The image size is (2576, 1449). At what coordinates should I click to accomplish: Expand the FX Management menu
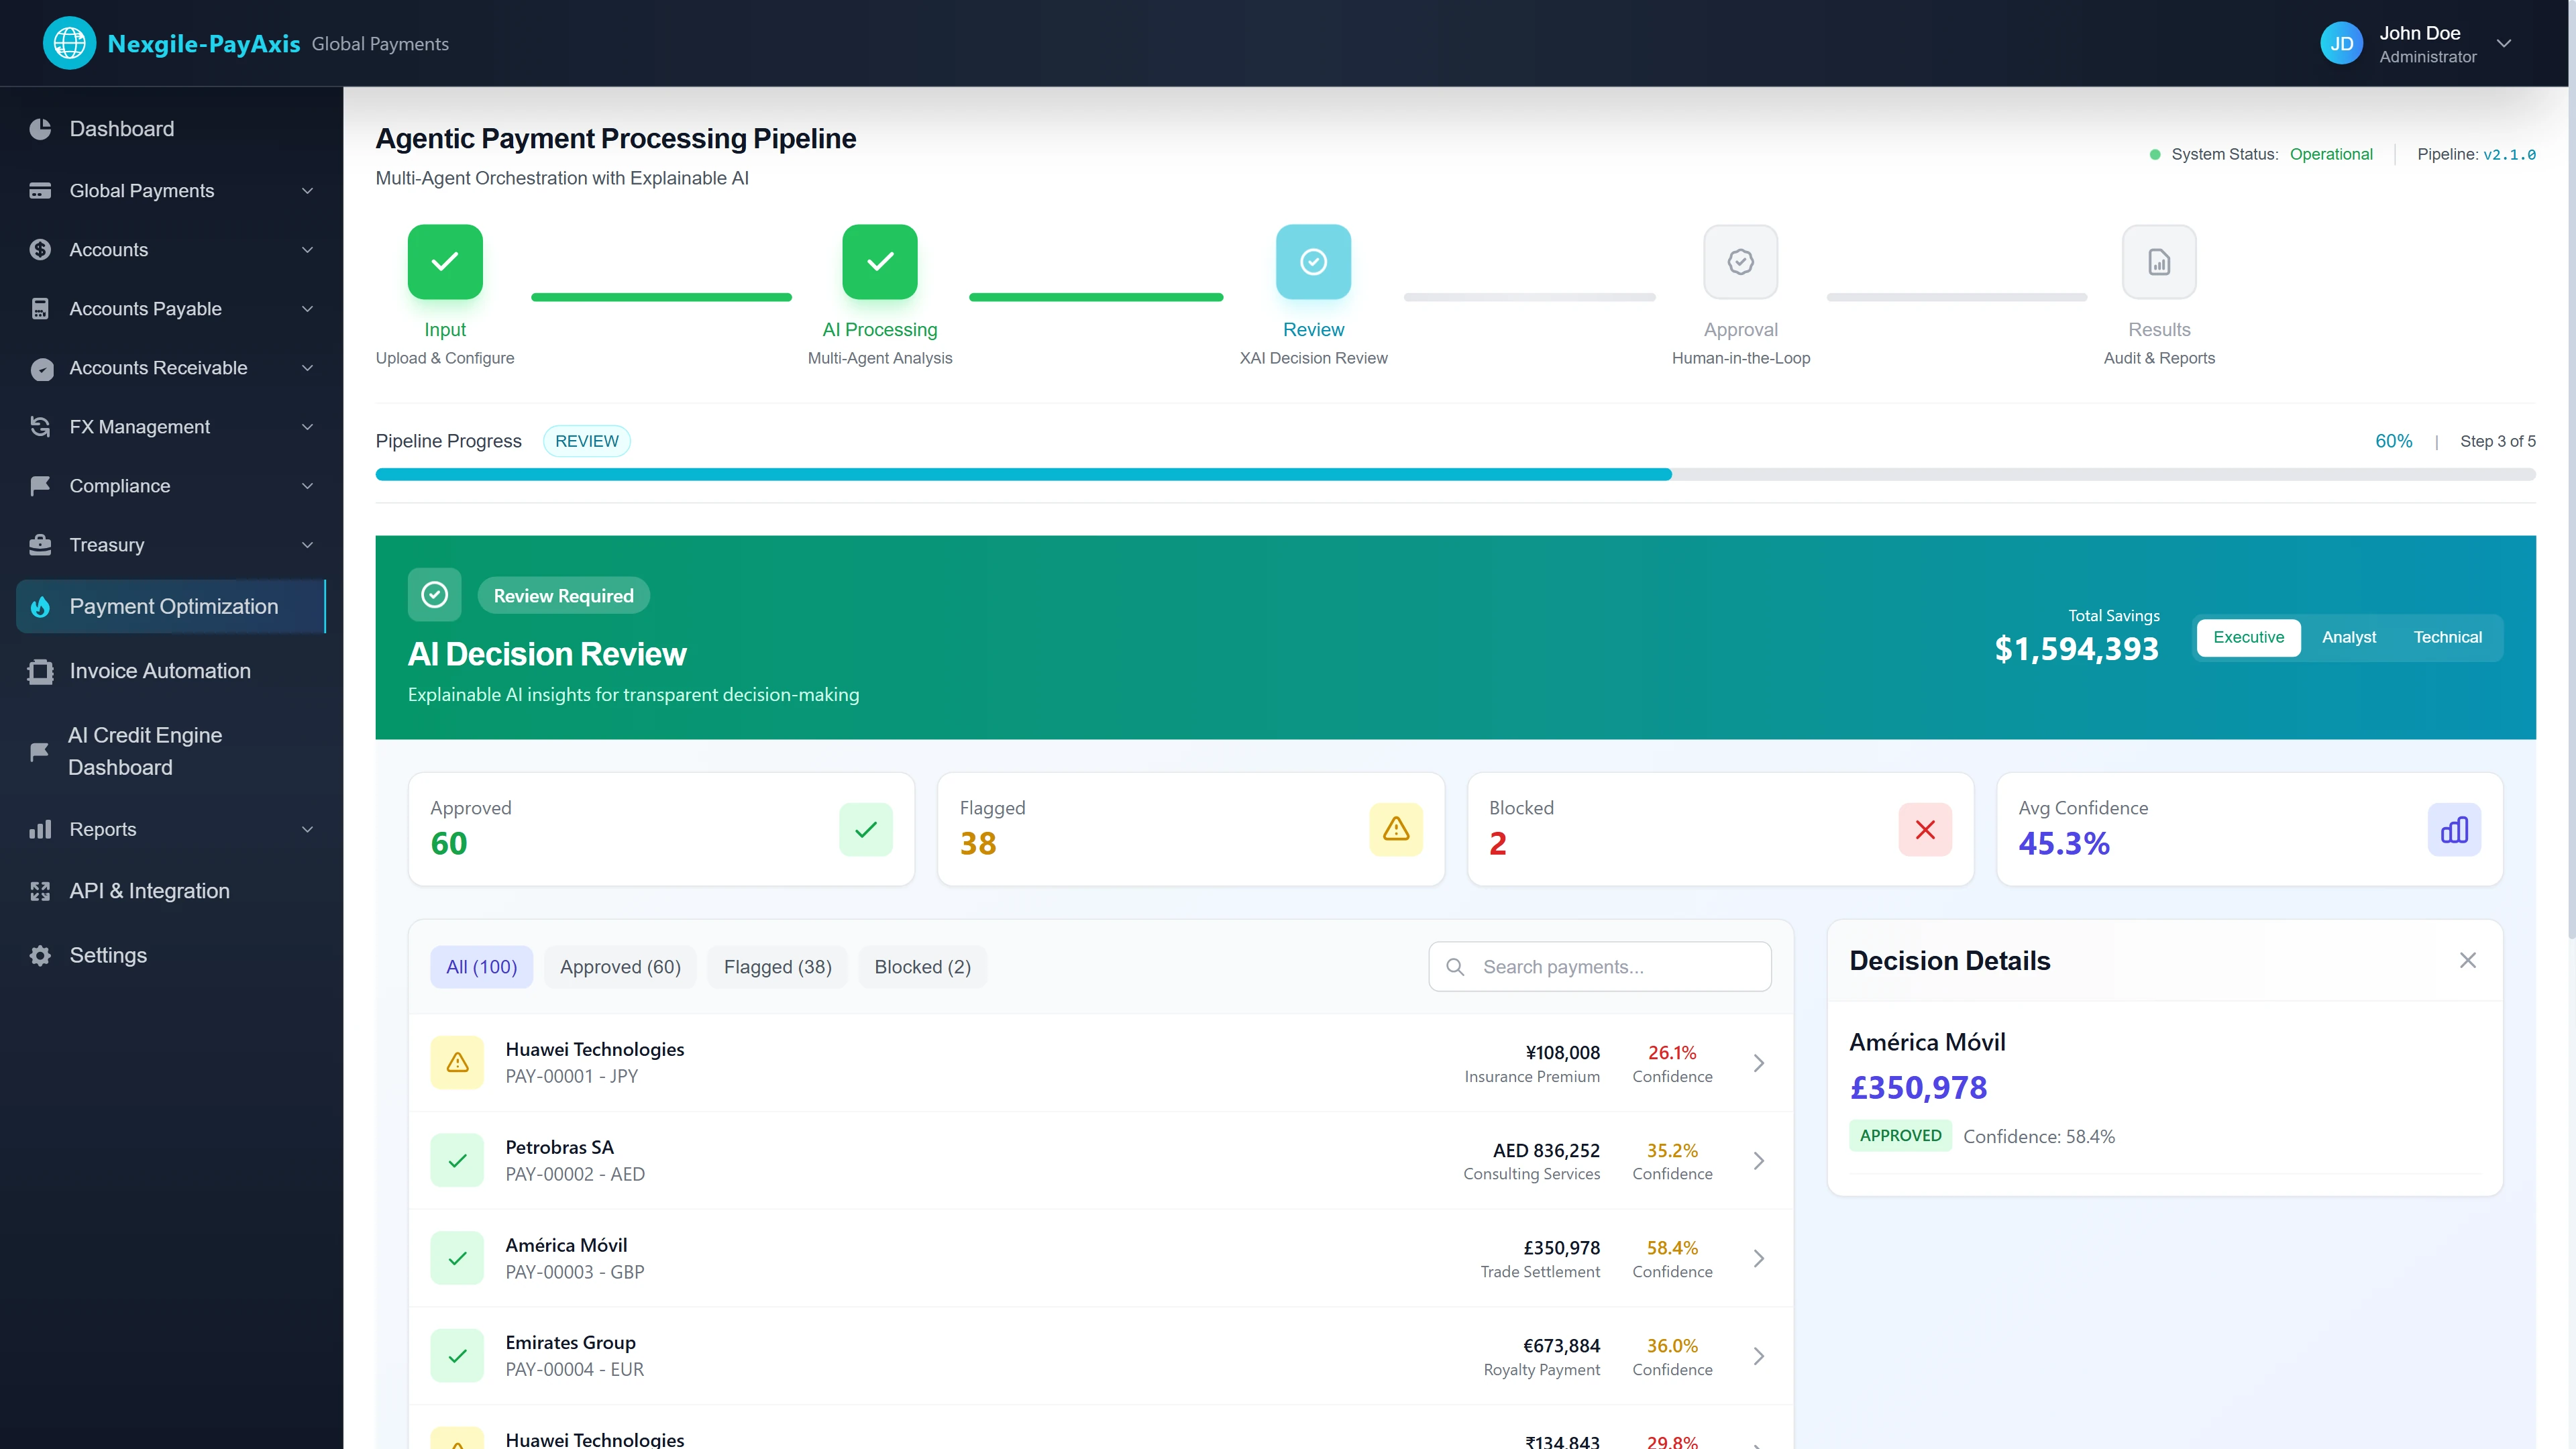point(140,426)
